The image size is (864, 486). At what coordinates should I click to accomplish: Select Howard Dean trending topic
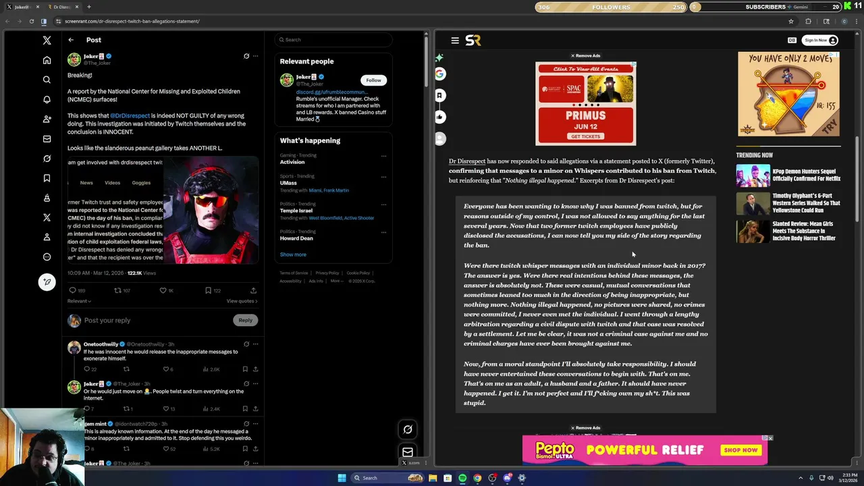click(296, 238)
